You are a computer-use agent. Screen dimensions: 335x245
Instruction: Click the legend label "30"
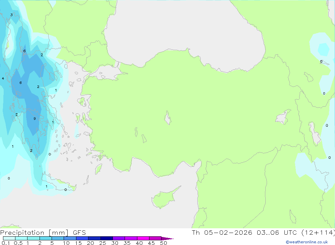115,243
